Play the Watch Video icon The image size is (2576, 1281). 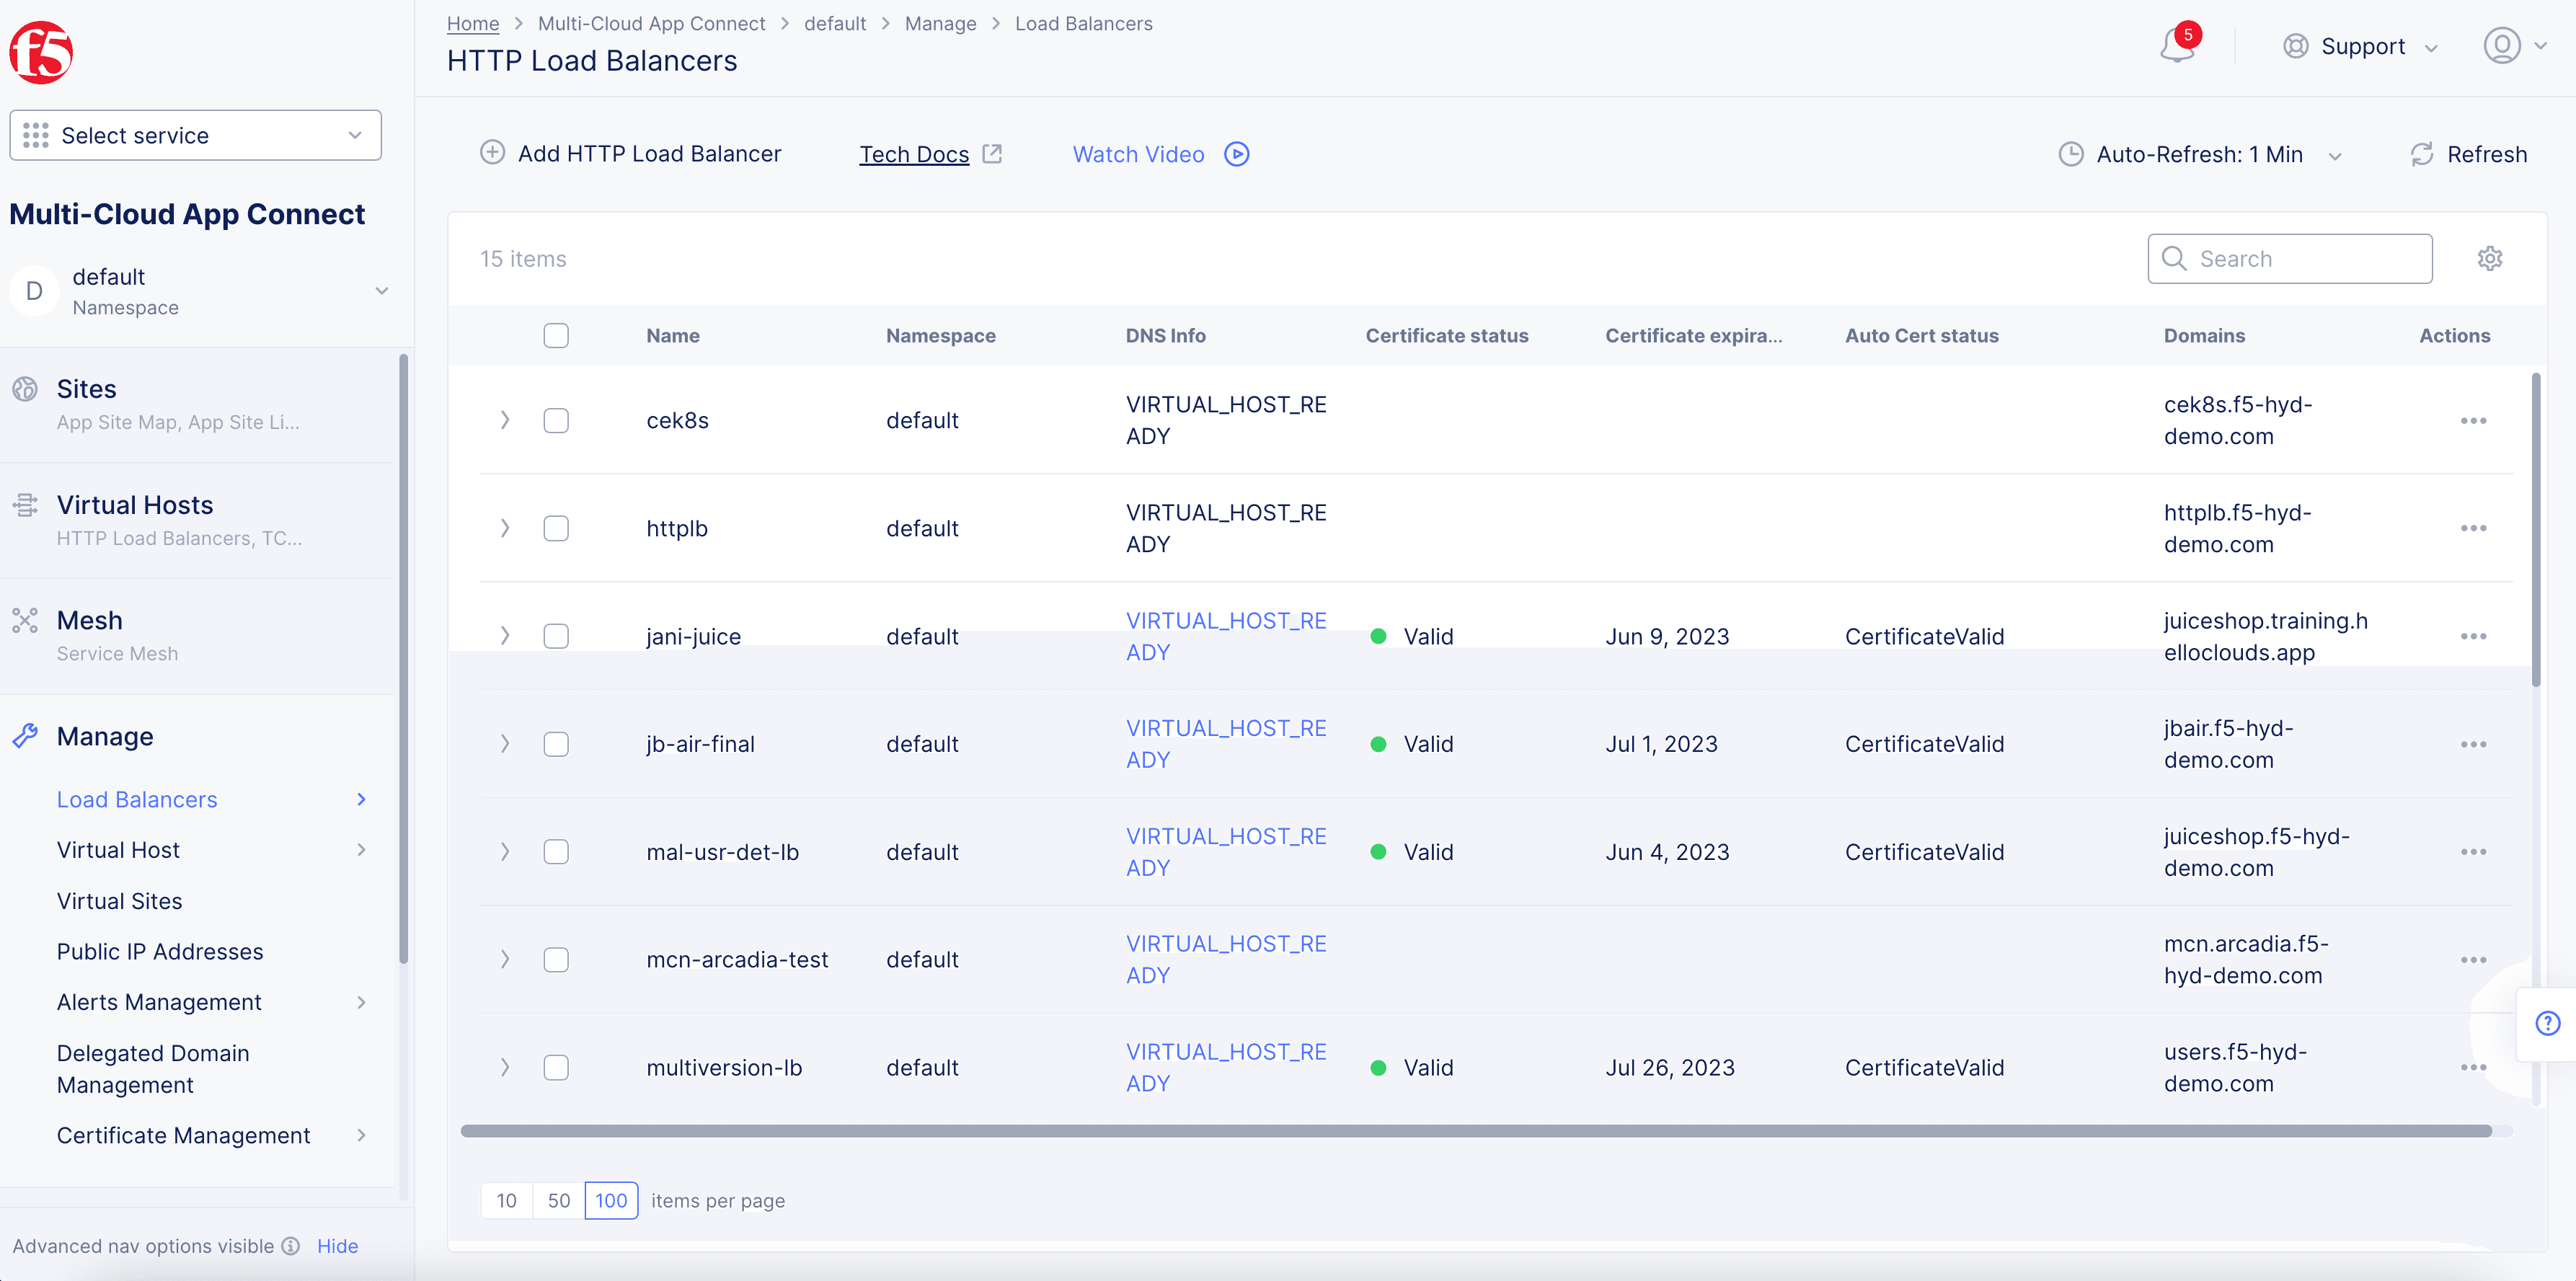point(1237,154)
